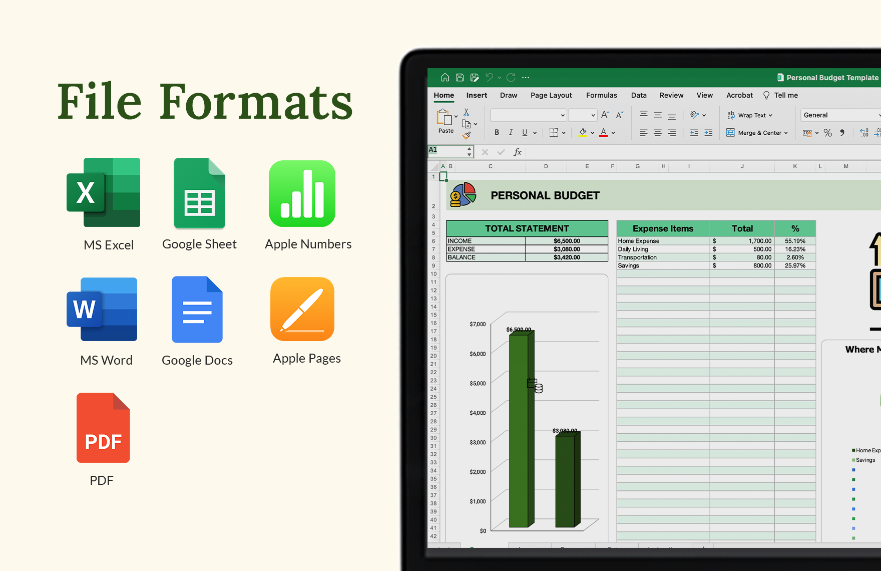Viewport: 881px width, 571px height.
Task: Align text right
Action: click(x=672, y=133)
